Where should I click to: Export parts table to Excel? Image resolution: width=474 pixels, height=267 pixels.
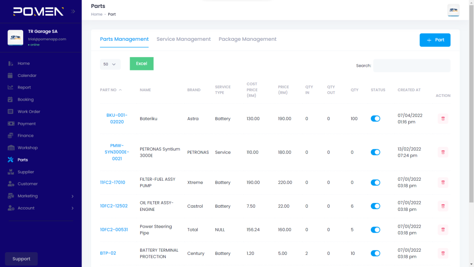point(142,64)
